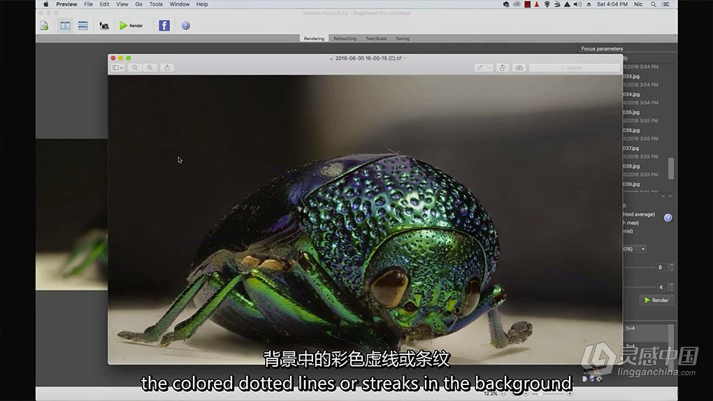Switch to the Text/Scale tab
Viewport: 713px width, 401px height.
click(376, 38)
